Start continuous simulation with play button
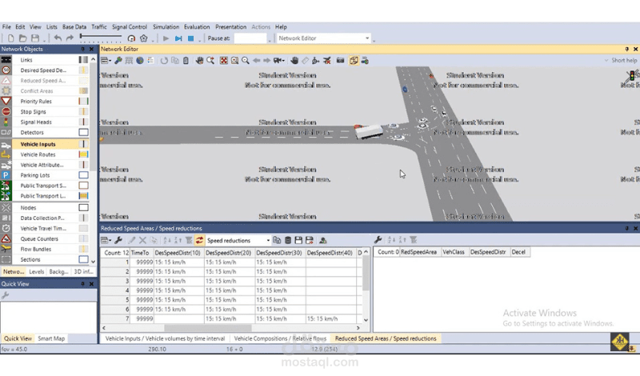Image resolution: width=640 pixels, height=376 pixels. (x=166, y=38)
